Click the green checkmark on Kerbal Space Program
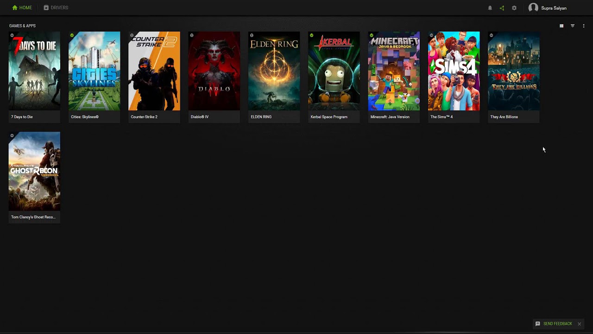 tap(312, 35)
